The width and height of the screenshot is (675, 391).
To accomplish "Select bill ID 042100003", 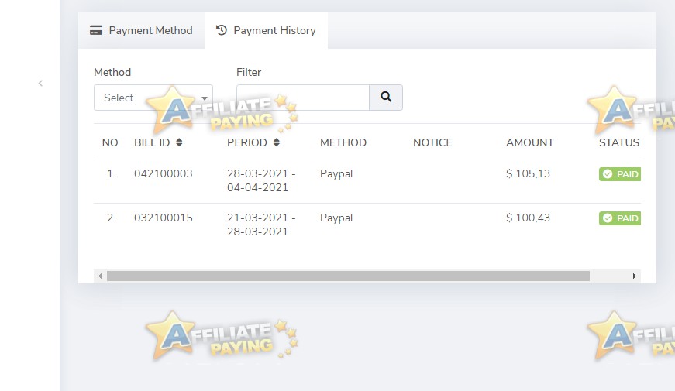I will (x=164, y=173).
